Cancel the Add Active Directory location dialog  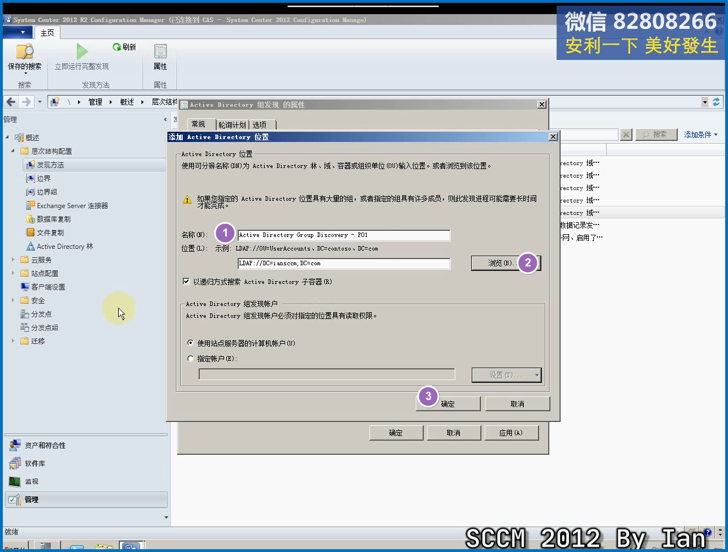517,404
